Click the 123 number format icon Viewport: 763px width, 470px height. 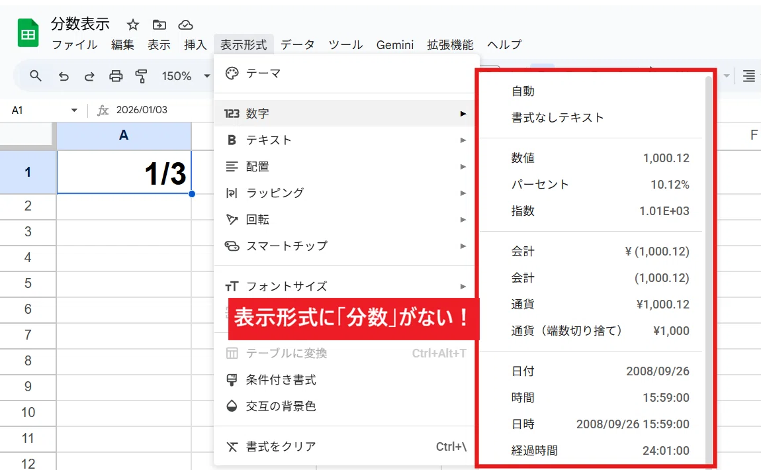coord(232,113)
